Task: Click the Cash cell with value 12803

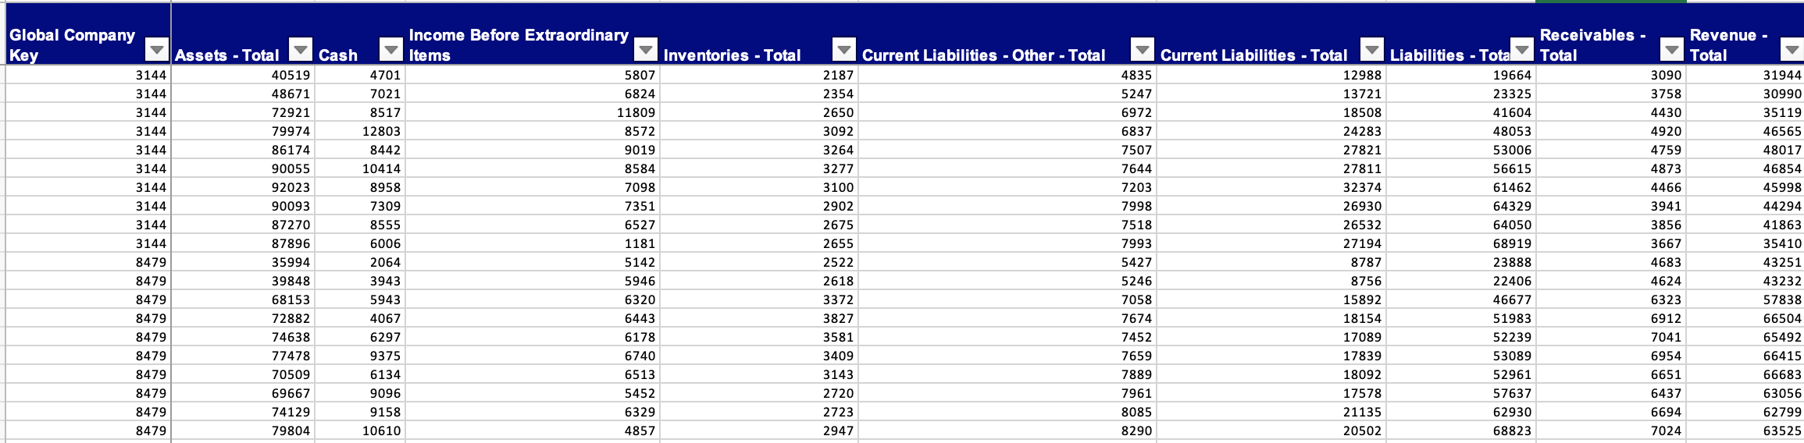Action: 360,131
